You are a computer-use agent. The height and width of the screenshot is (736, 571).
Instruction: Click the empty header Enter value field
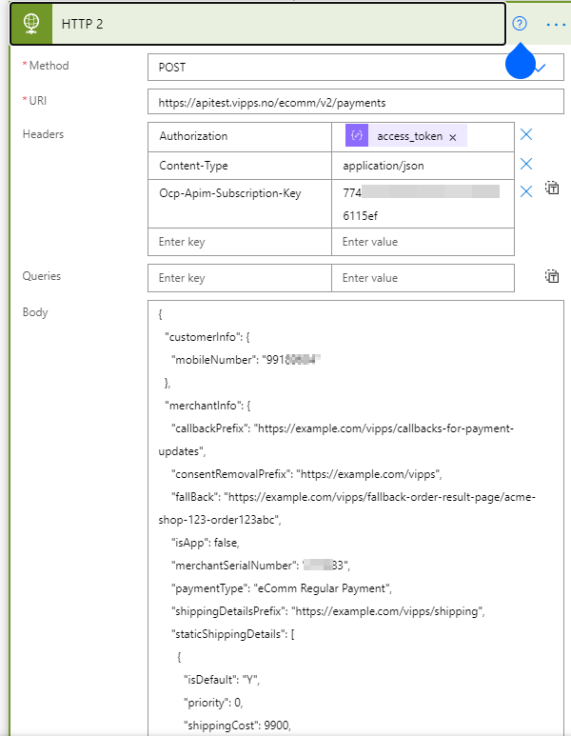coord(423,242)
